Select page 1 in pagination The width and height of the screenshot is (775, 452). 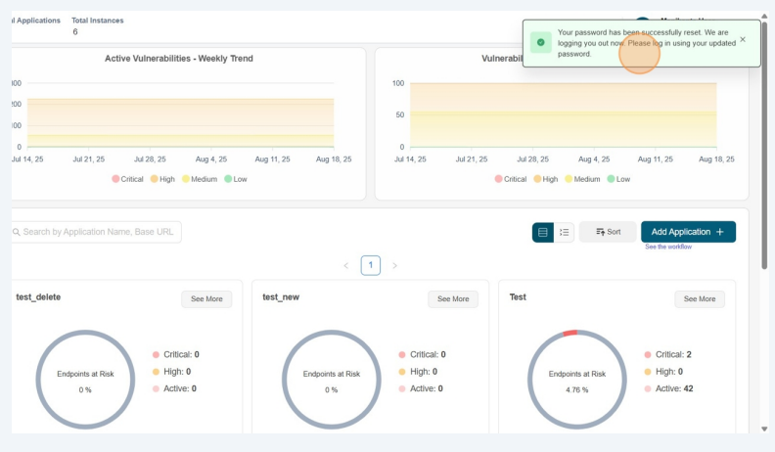coord(370,265)
